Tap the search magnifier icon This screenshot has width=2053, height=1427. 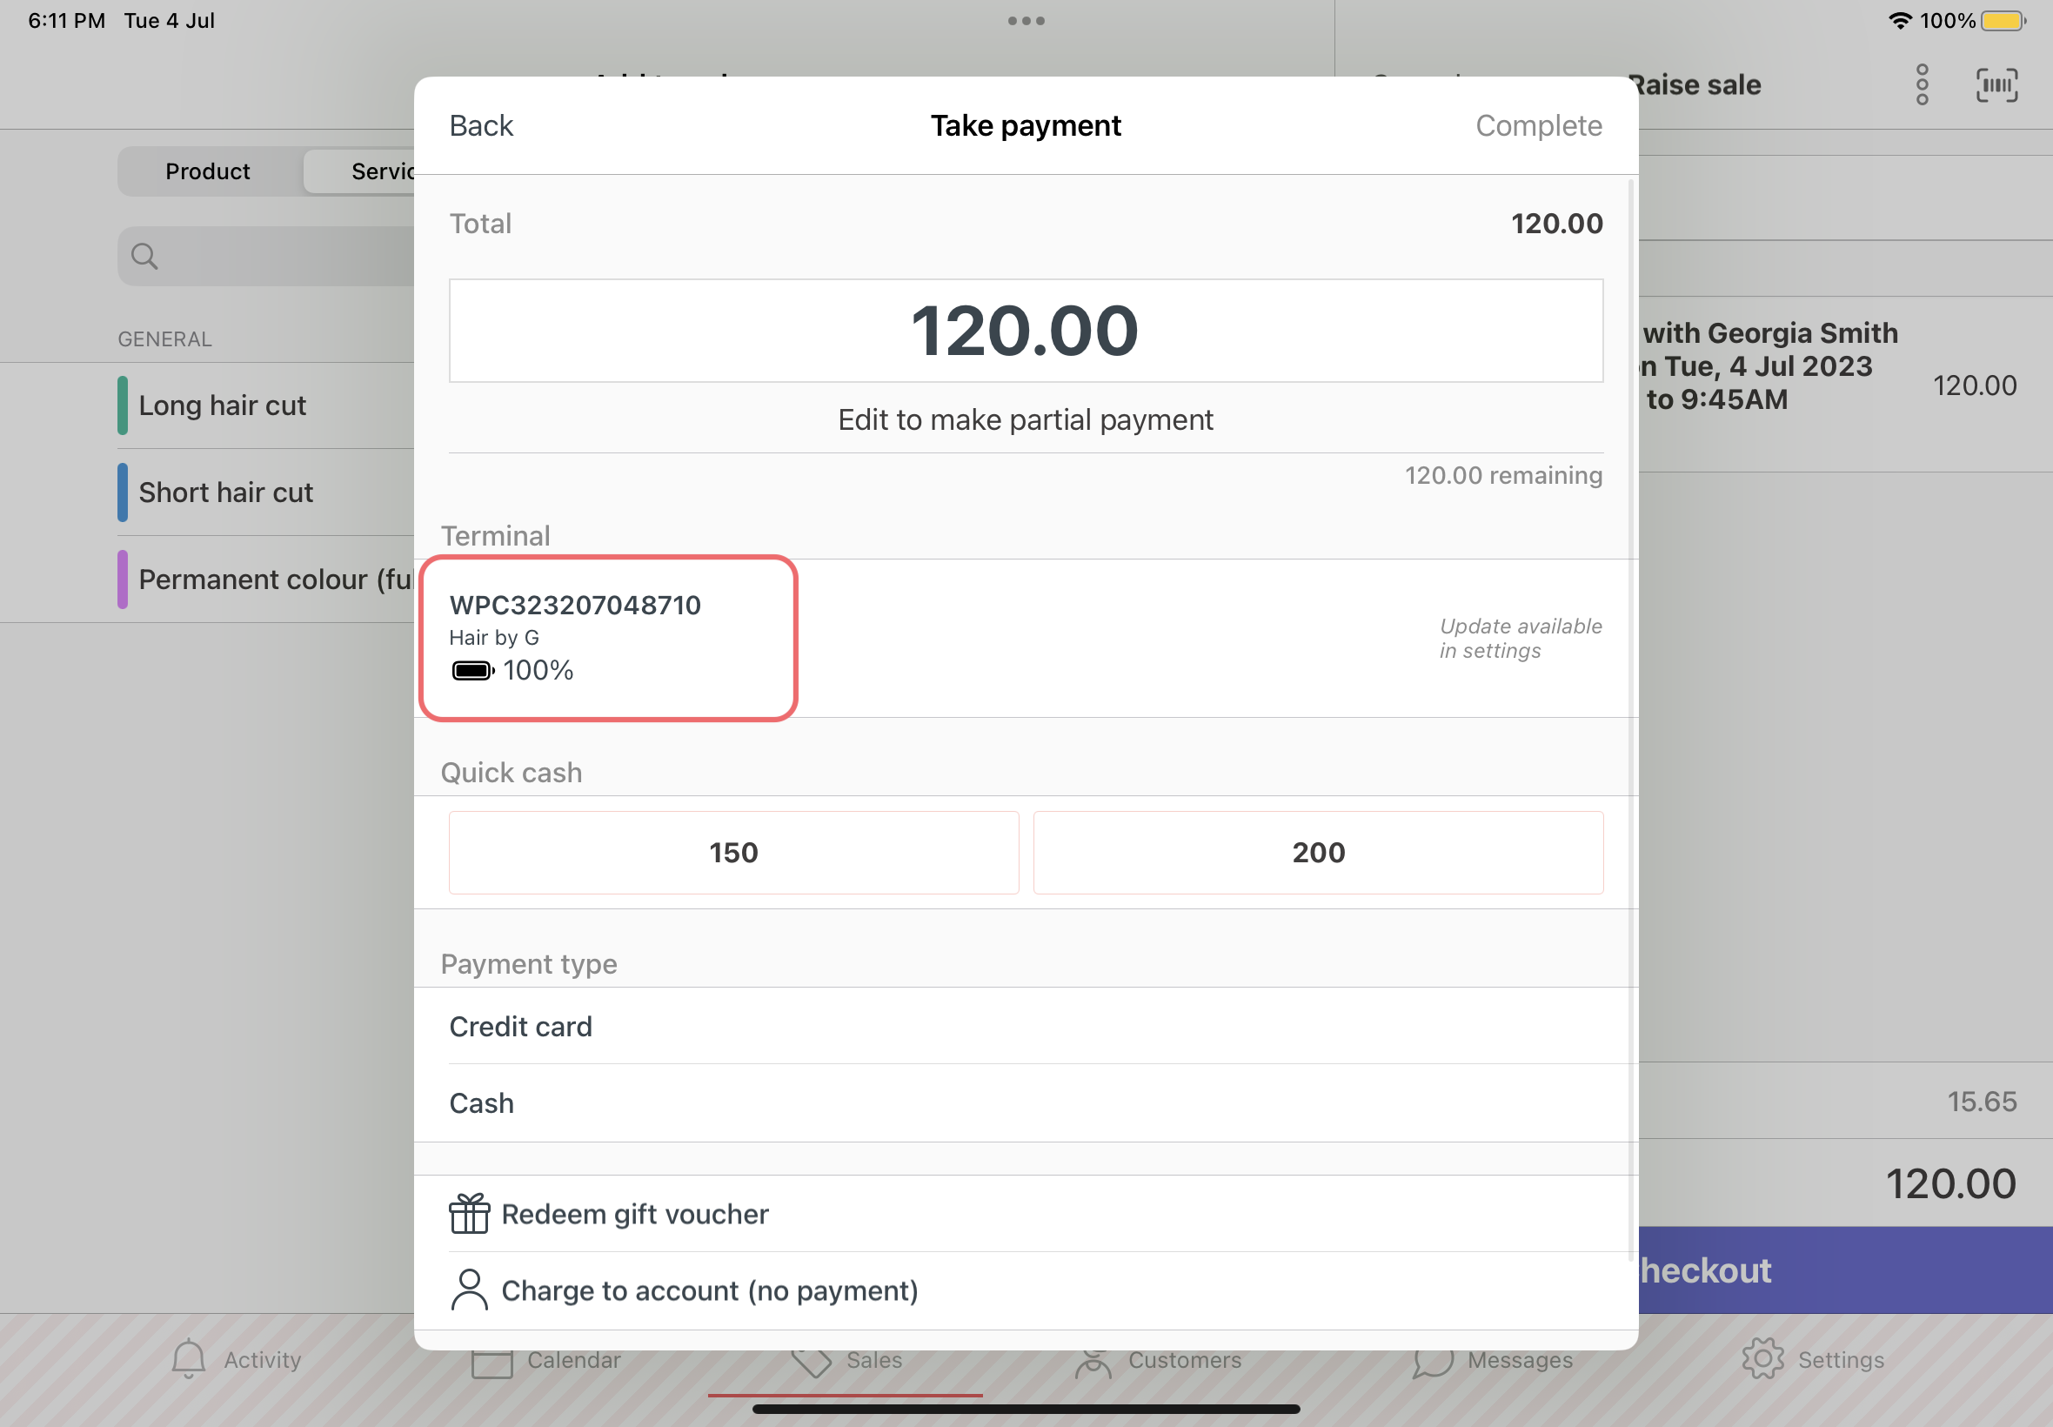(144, 257)
